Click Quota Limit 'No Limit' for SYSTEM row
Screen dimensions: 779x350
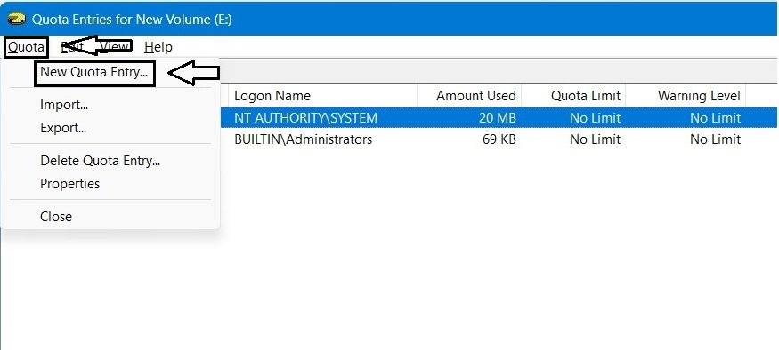596,118
